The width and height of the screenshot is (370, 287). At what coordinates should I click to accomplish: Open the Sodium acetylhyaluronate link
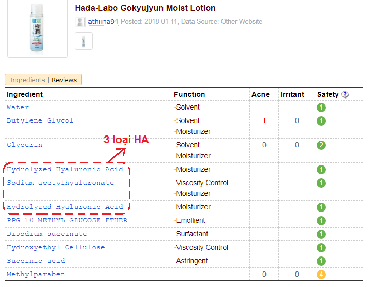[x=60, y=183]
